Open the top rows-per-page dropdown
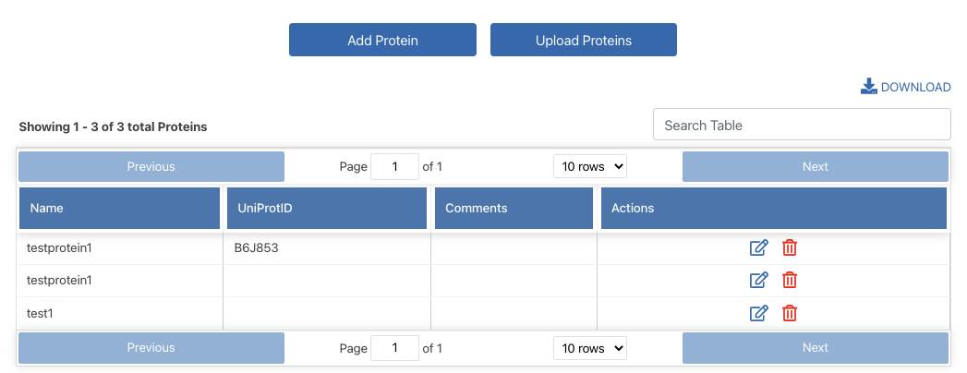 point(590,167)
